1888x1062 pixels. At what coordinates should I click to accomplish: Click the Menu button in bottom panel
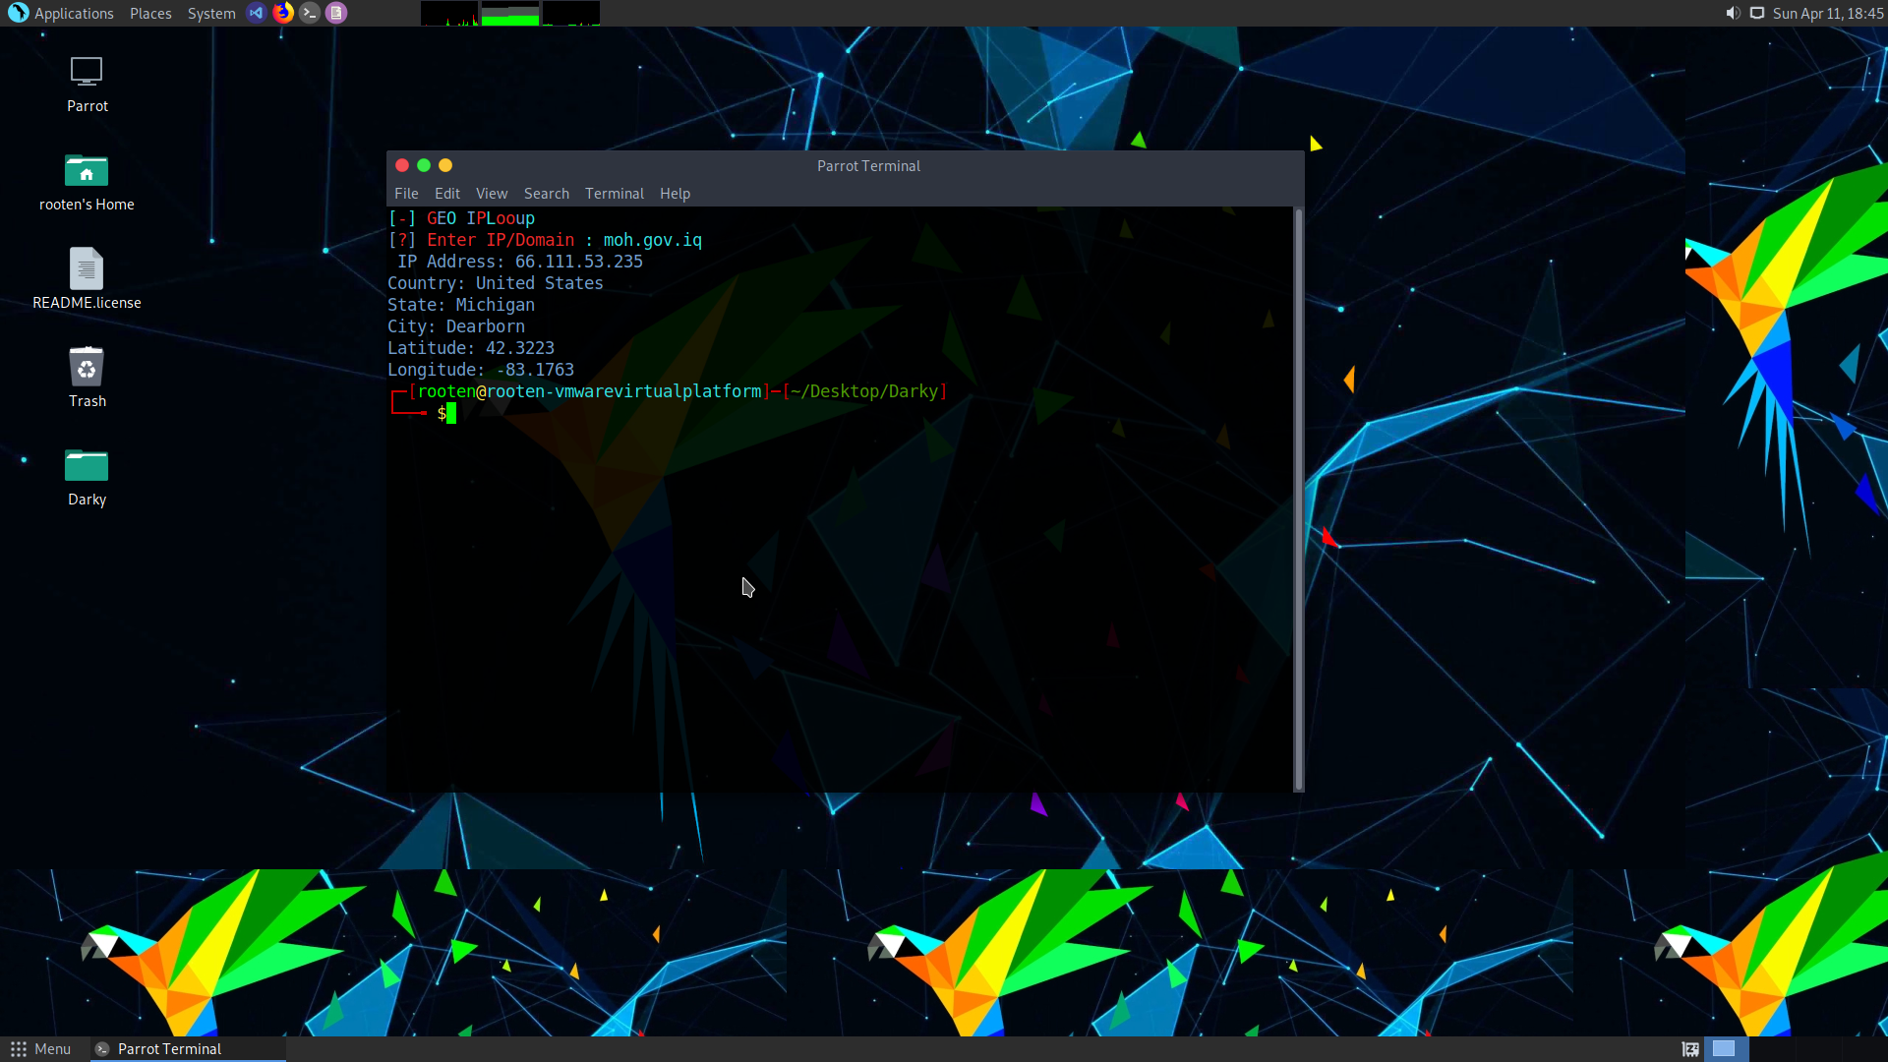pyautogui.click(x=40, y=1049)
